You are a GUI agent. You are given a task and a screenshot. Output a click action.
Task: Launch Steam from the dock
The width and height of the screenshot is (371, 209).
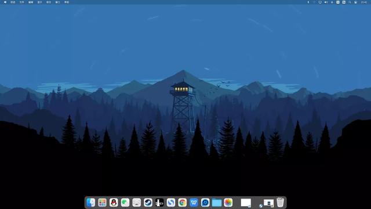148,203
